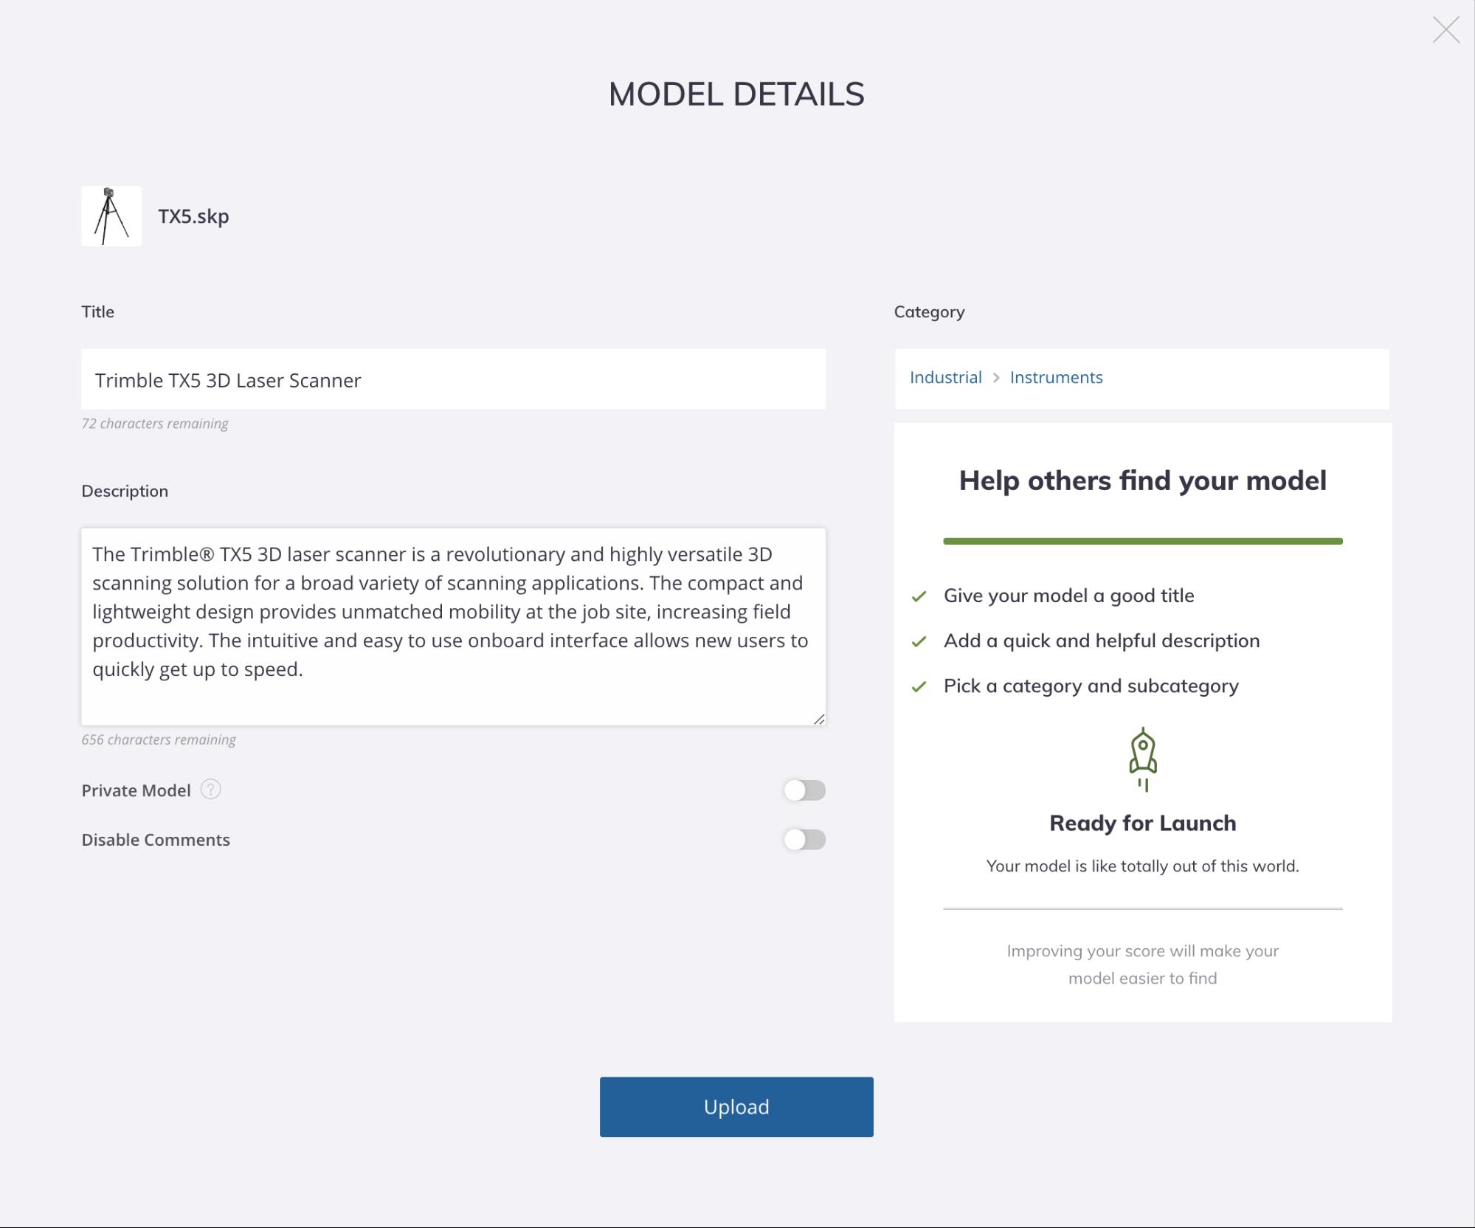Click the rocket Ready for Launch icon
Viewport: 1475px width, 1228px height.
(1143, 759)
